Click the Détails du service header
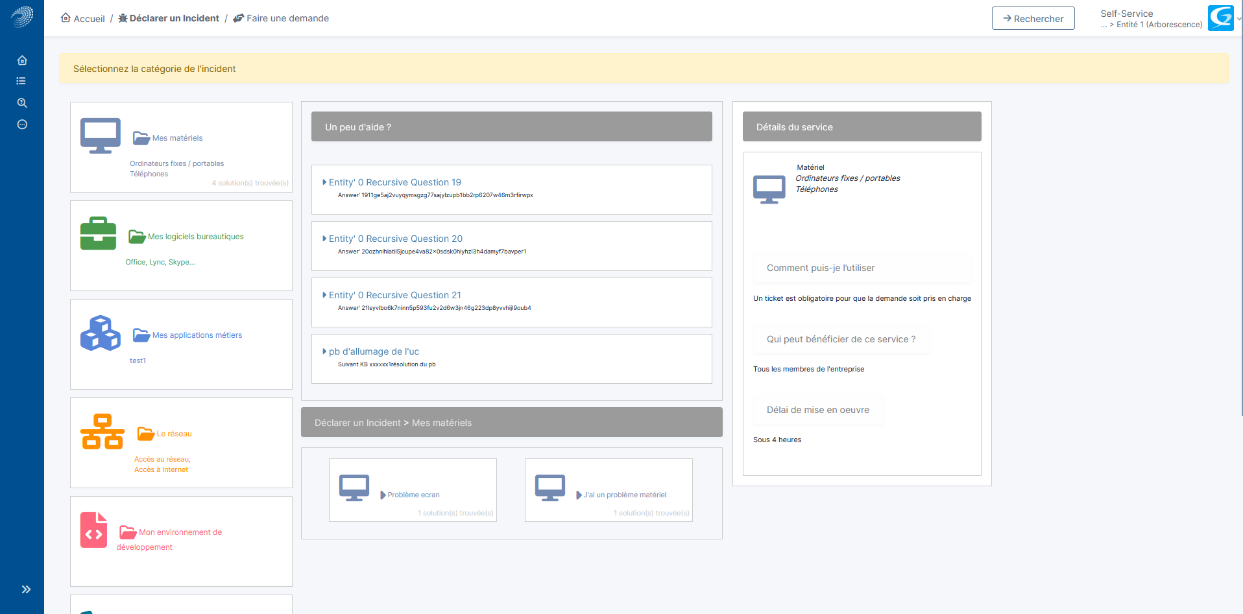This screenshot has width=1243, height=614. point(862,126)
